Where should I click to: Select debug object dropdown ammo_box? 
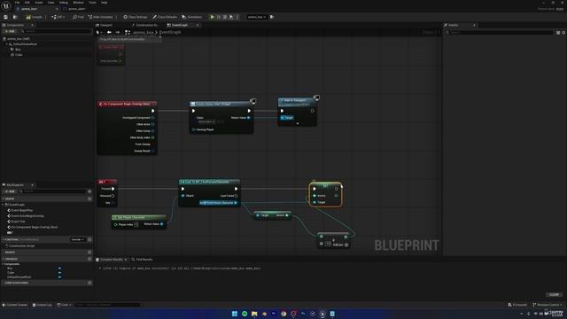[257, 17]
